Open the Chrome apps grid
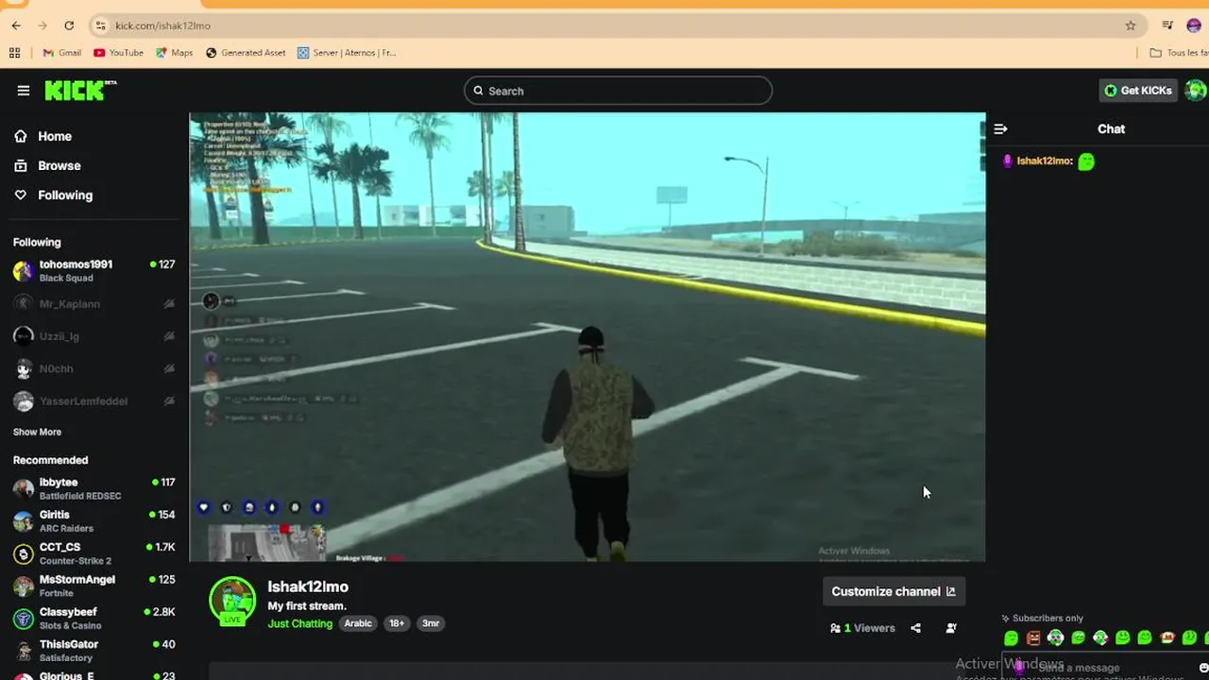This screenshot has width=1209, height=680. (x=15, y=53)
